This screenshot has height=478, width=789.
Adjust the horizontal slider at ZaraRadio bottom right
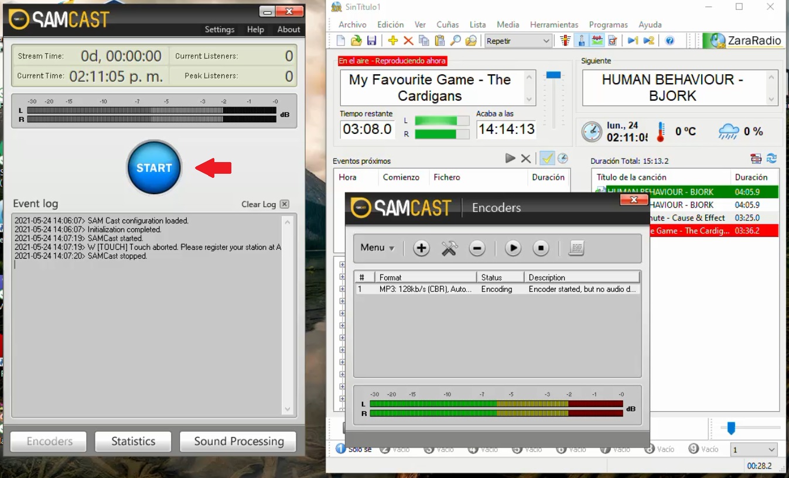click(x=731, y=428)
